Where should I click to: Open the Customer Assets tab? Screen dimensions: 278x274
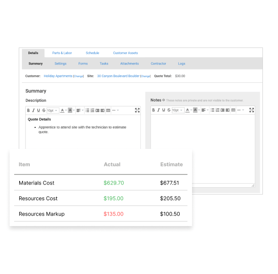pos(125,53)
